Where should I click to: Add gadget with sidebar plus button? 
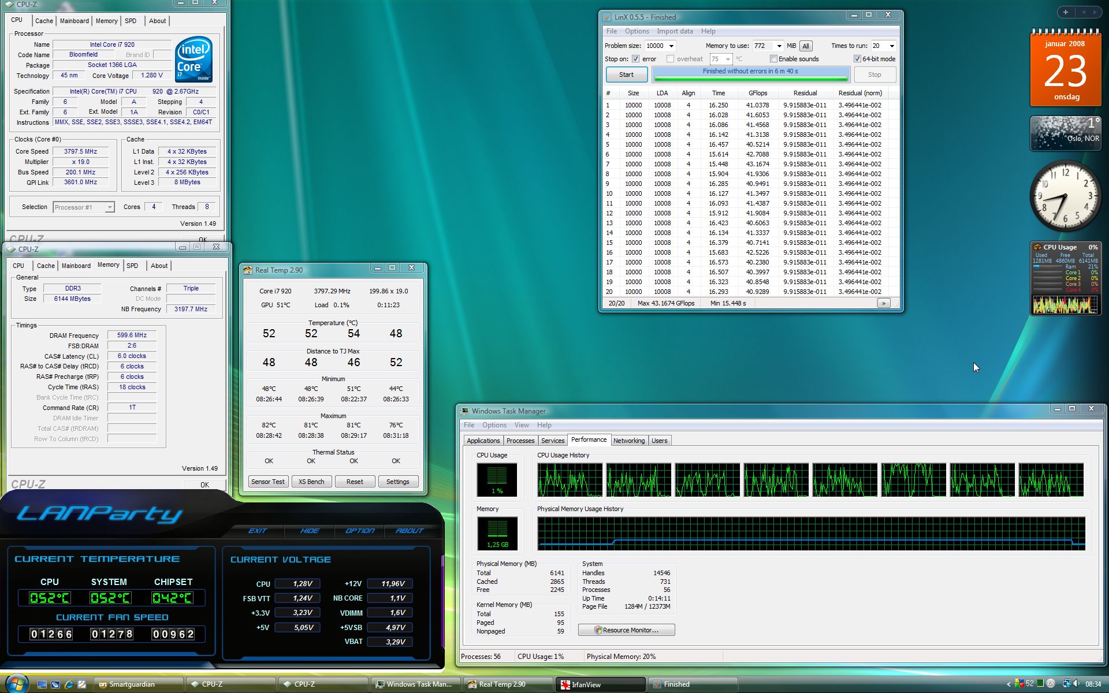point(1066,12)
